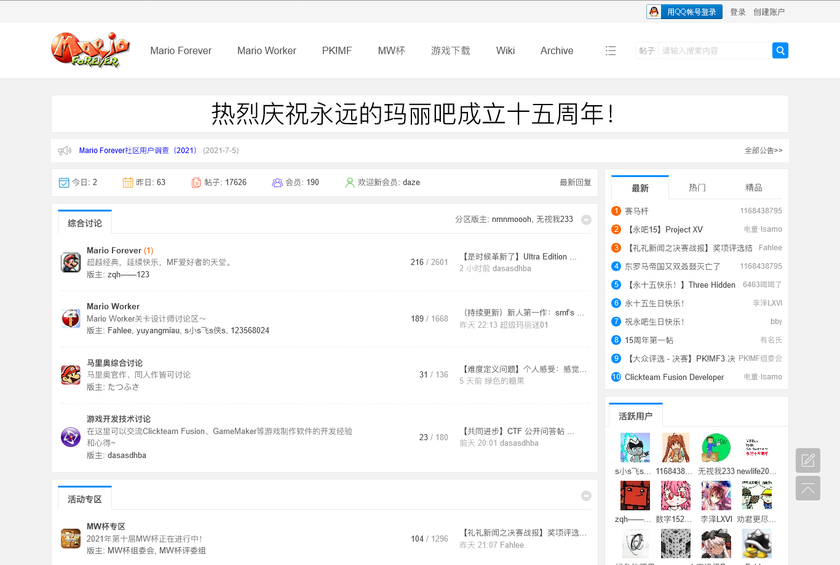Open thread 15周年第一帖
This screenshot has width=840, height=565.
click(649, 340)
